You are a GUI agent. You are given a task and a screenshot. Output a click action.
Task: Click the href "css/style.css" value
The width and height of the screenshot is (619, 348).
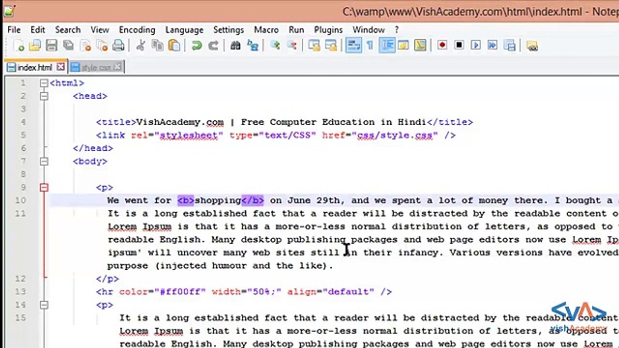(395, 135)
